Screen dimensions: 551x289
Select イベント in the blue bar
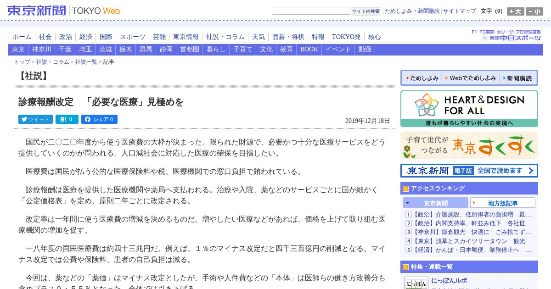click(x=338, y=50)
